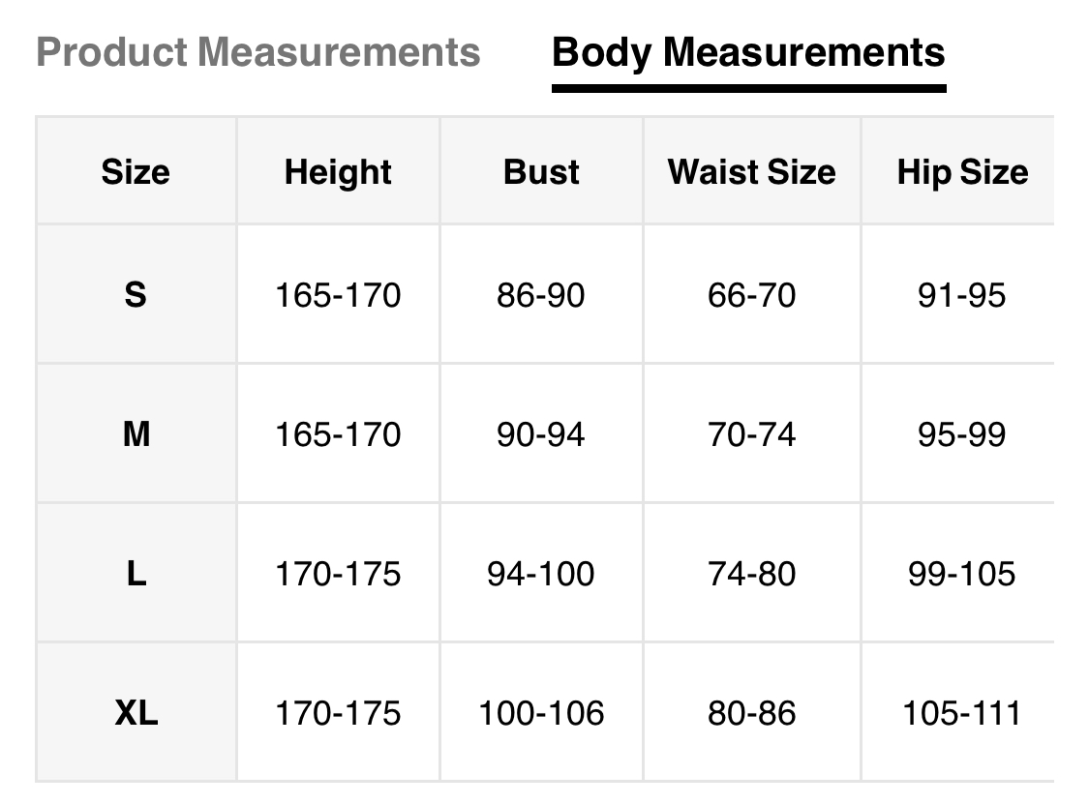Select the S size row label
The height and width of the screenshot is (805, 1089).
click(136, 294)
